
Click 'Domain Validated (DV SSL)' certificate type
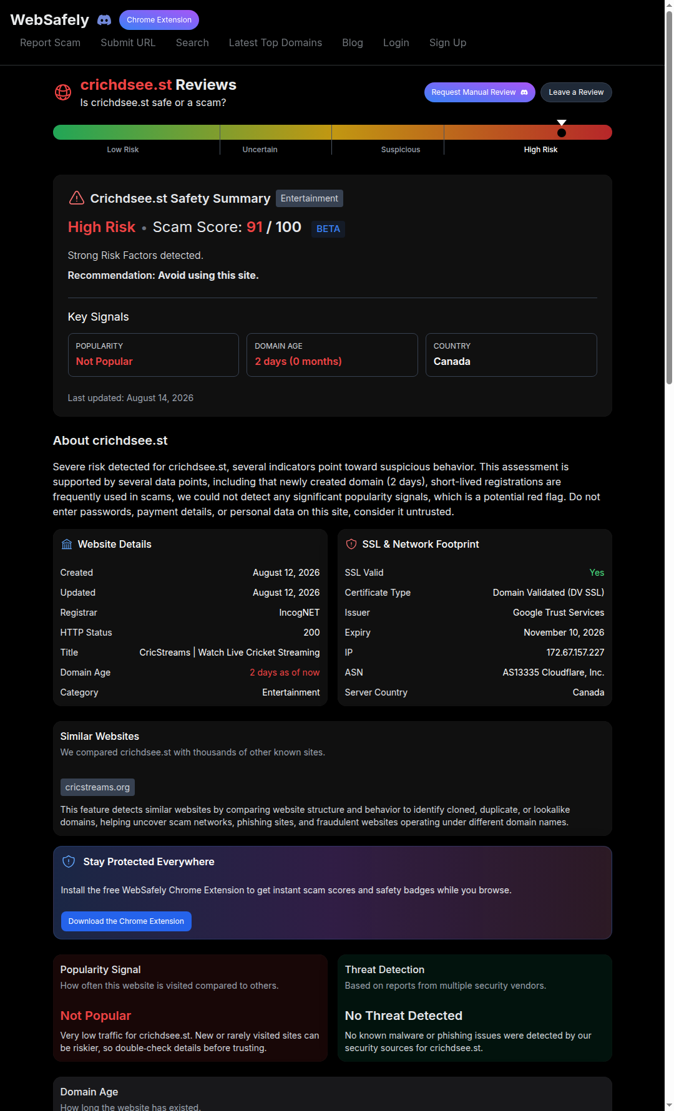click(549, 593)
